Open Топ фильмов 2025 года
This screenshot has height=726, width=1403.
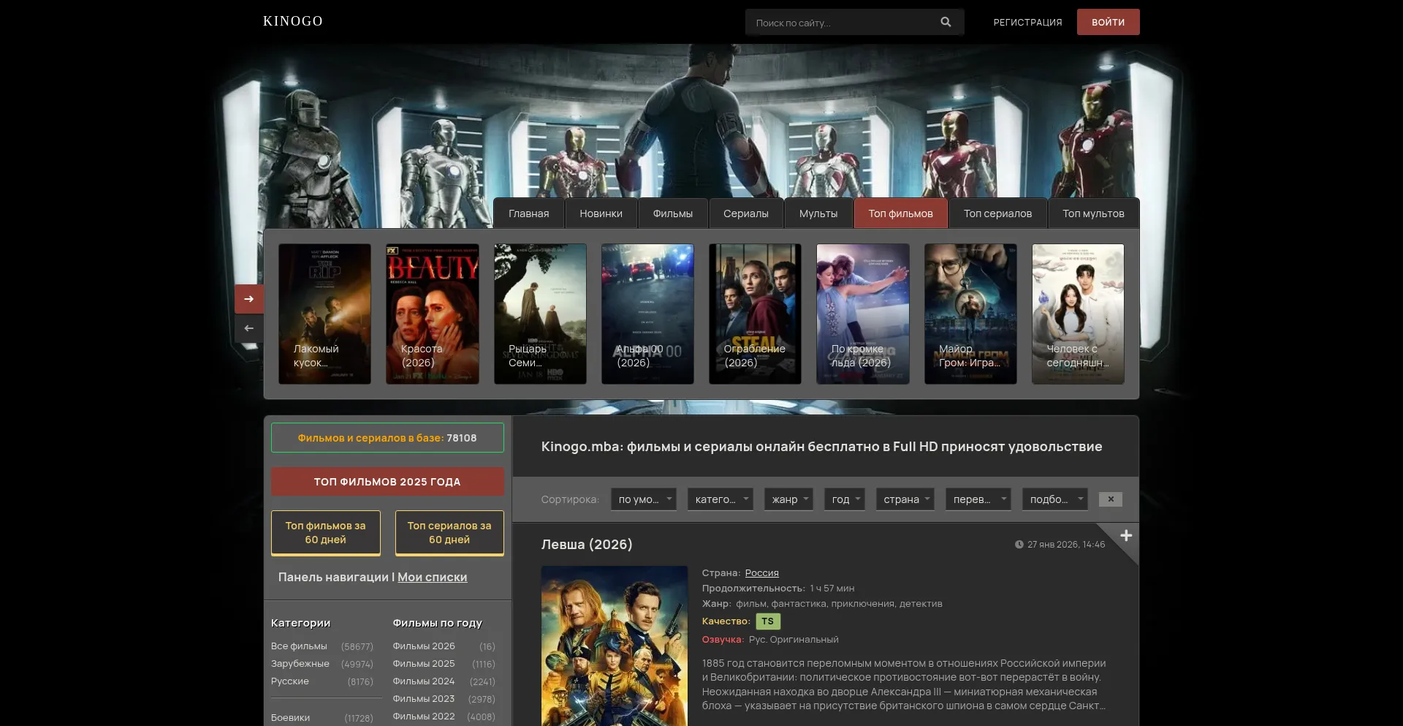point(387,482)
